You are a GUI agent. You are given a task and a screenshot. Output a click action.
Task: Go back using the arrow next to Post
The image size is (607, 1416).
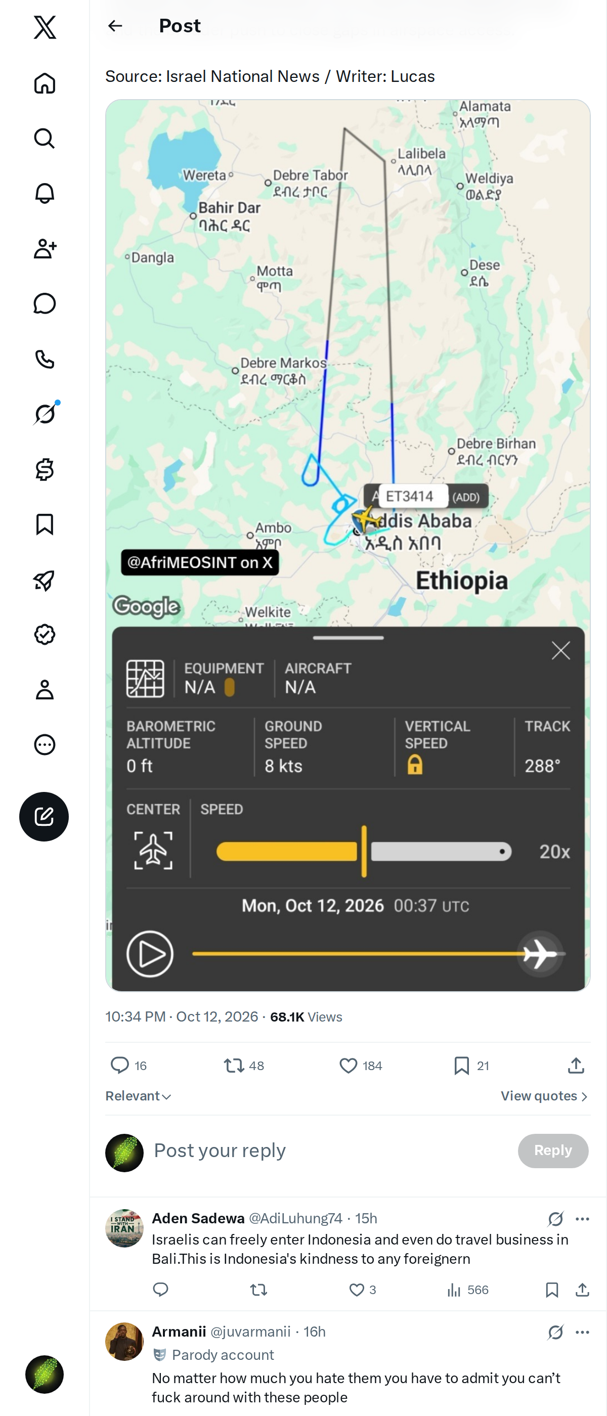pyautogui.click(x=115, y=26)
